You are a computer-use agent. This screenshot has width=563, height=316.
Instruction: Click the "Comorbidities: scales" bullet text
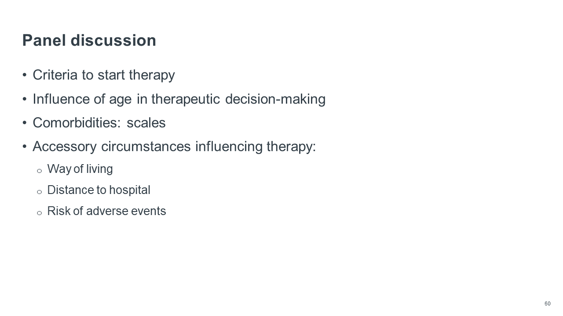click(x=99, y=123)
